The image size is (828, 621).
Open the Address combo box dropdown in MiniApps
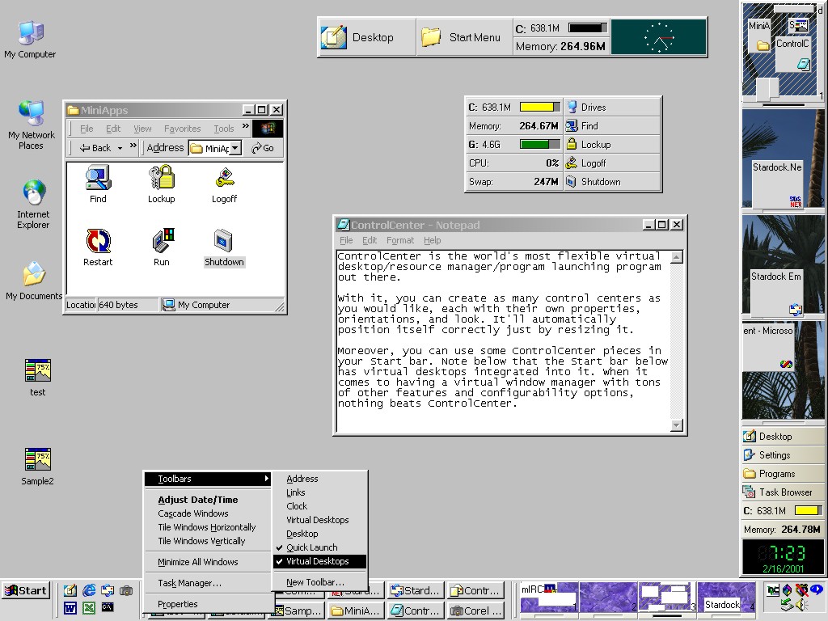coord(235,148)
